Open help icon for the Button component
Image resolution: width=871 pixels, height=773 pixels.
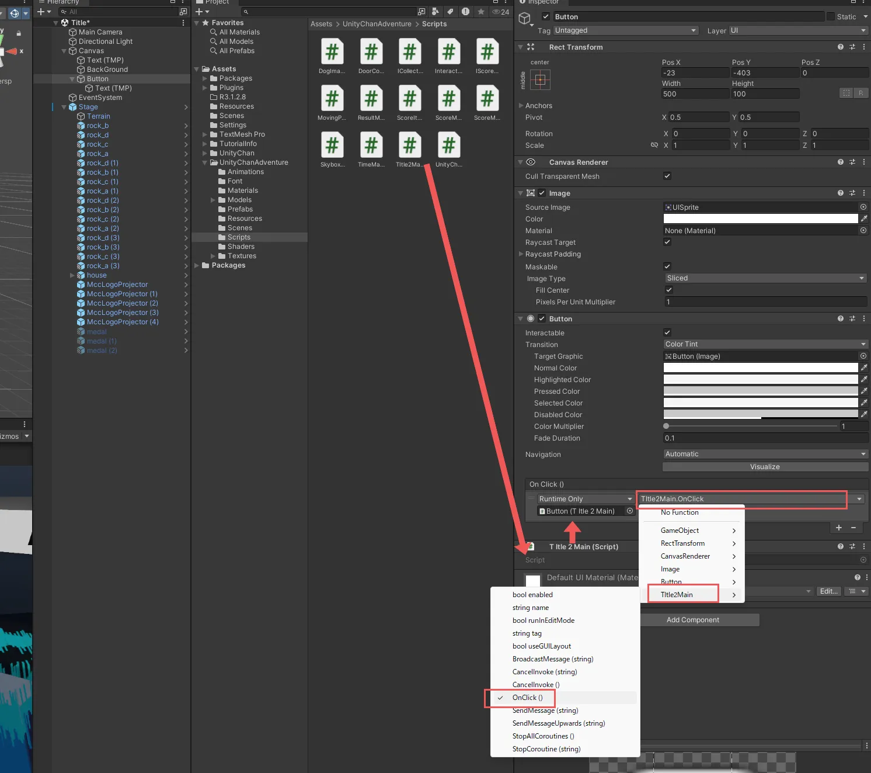[x=840, y=319]
